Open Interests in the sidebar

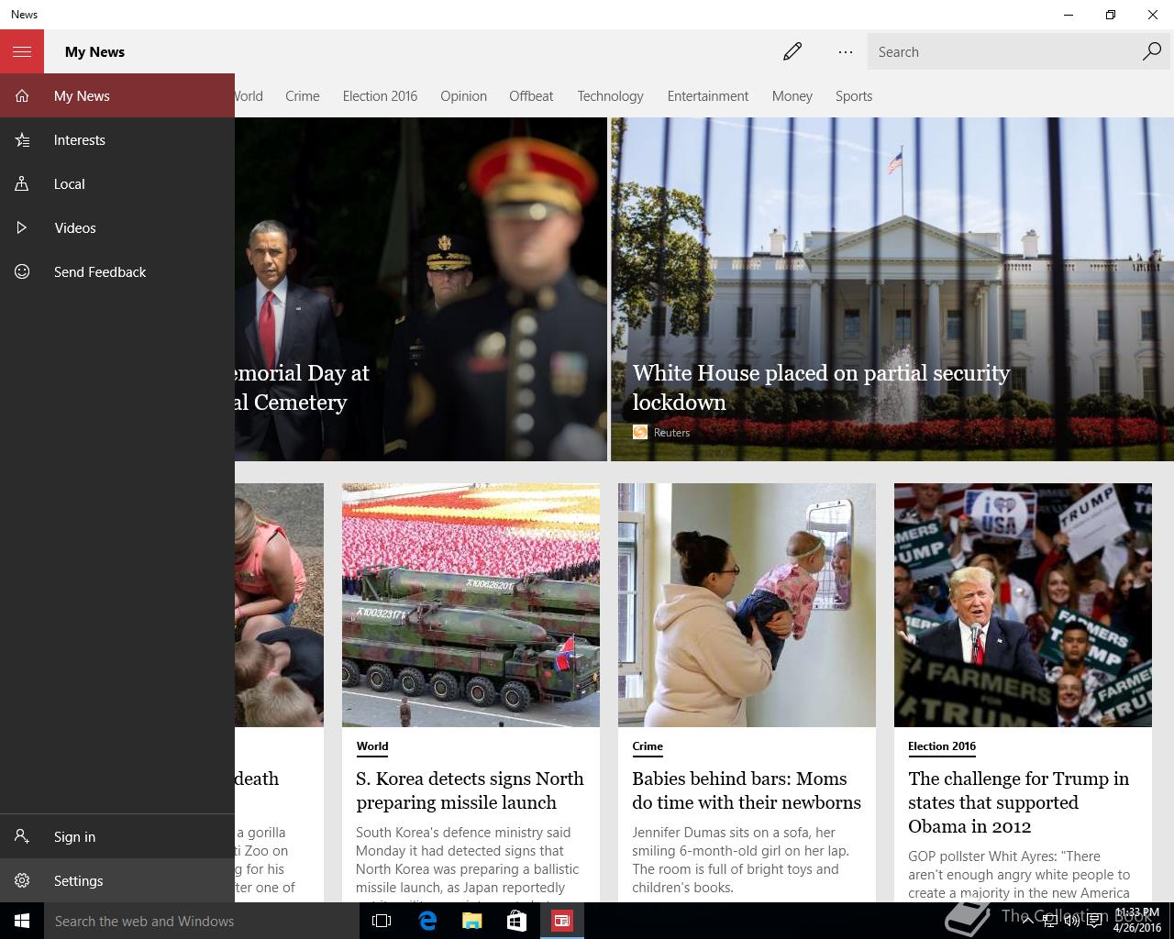(117, 139)
